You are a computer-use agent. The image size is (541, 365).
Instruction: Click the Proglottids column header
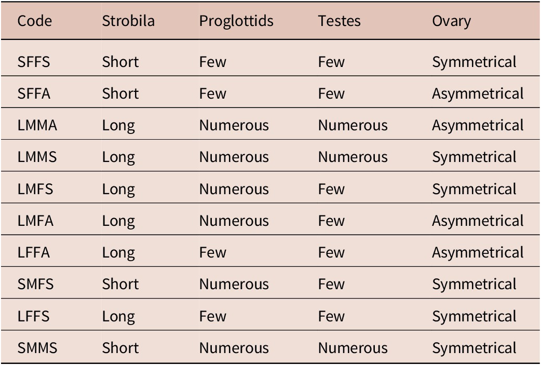click(236, 21)
